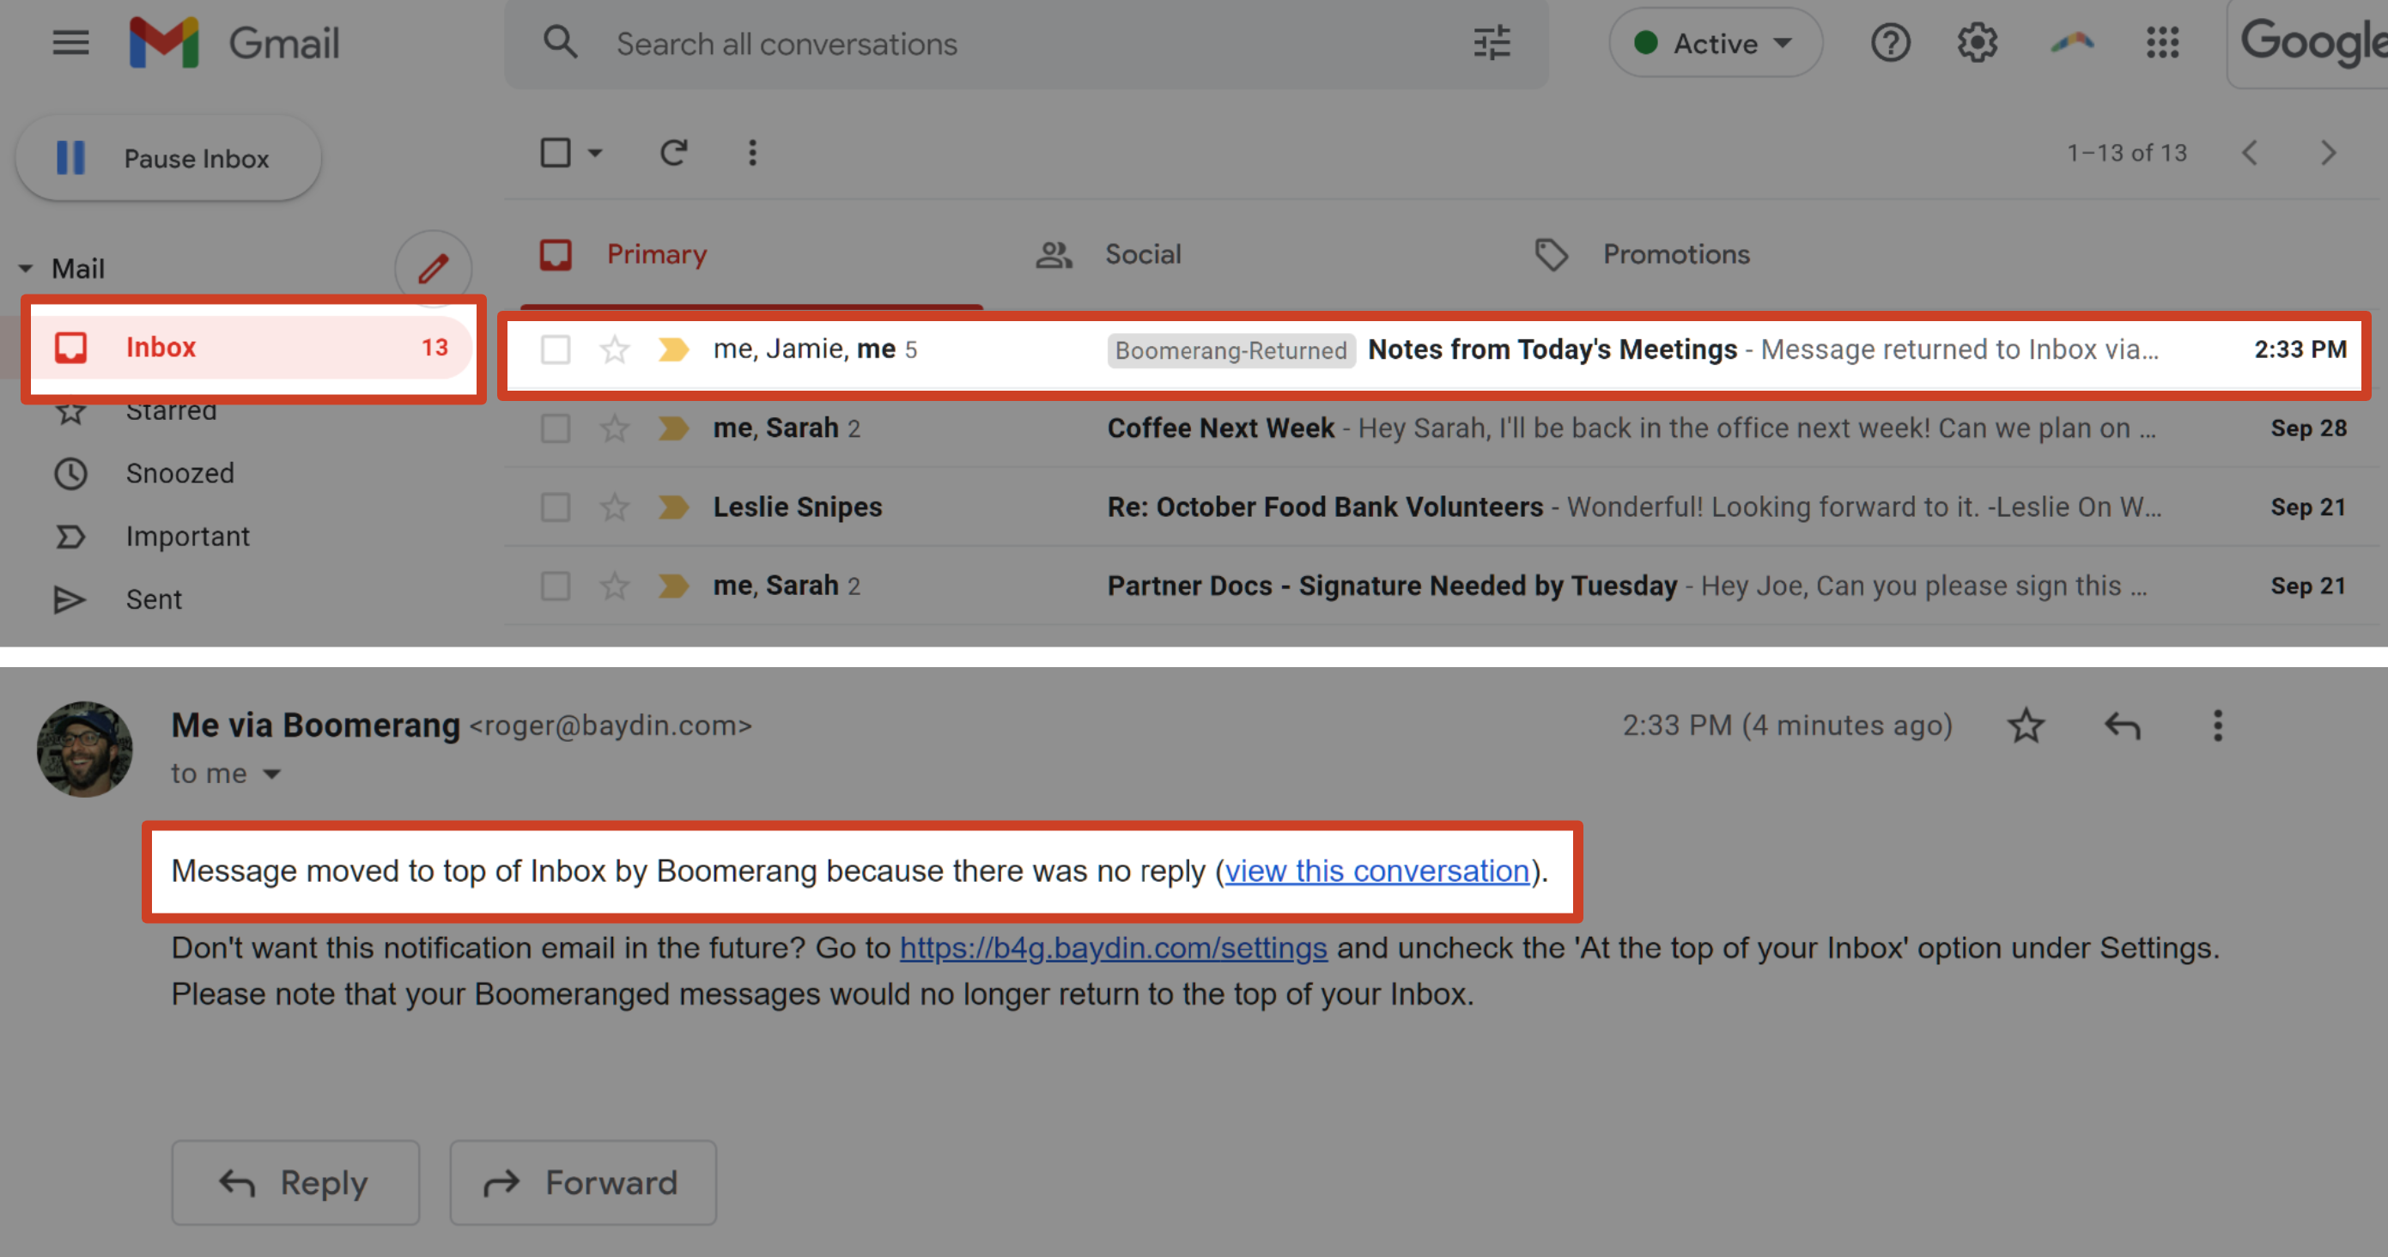Click the Pause Inbox button

[x=168, y=159]
